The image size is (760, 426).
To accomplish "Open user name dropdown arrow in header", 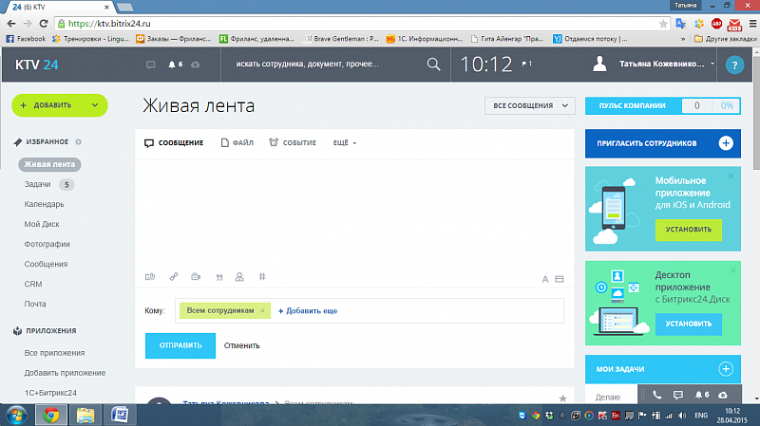I will pos(712,64).
